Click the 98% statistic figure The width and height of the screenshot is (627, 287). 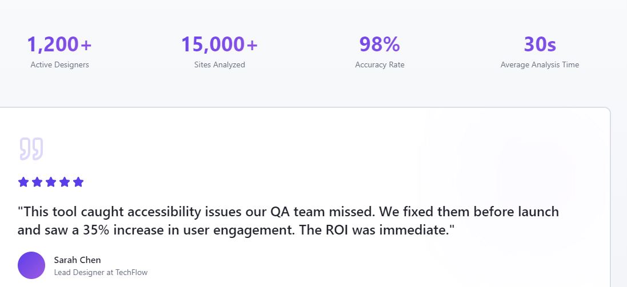pyautogui.click(x=380, y=44)
